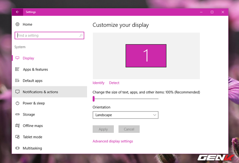Viewport: 239px width, 163px height.
Task: Open the Home label in sidebar
Action: [27, 24]
